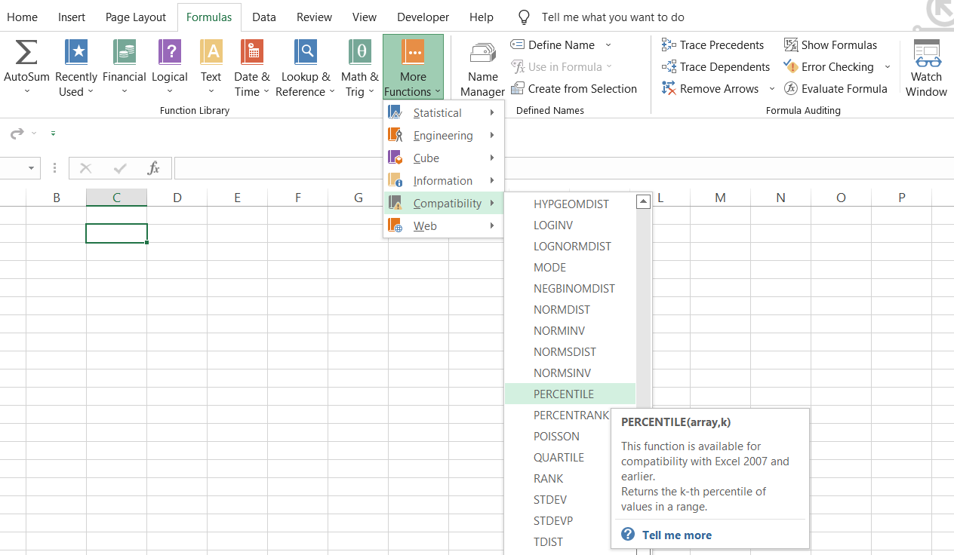Toggle Show Formulas view
Viewport: 954px width, 555px height.
[x=830, y=45]
